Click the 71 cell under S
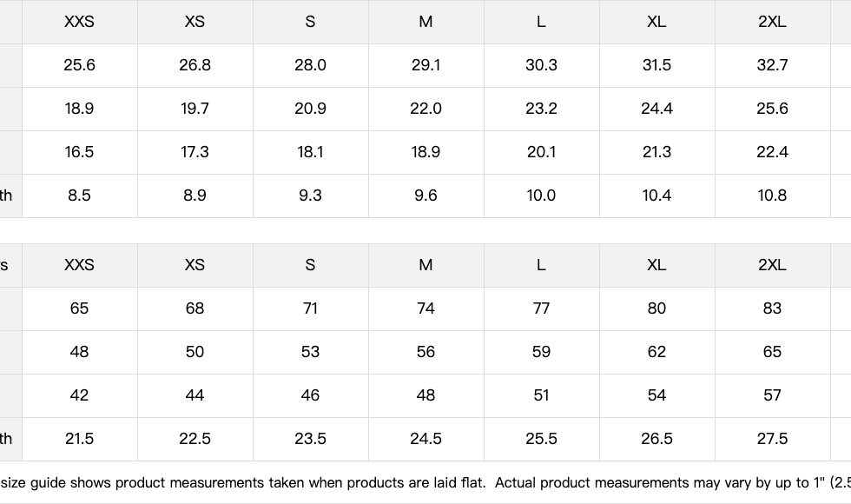Image resolution: width=851 pixels, height=504 pixels. 310,308
